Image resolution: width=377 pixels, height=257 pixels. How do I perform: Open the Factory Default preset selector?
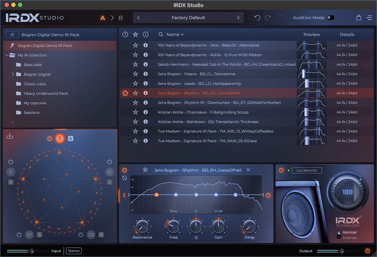tap(188, 18)
